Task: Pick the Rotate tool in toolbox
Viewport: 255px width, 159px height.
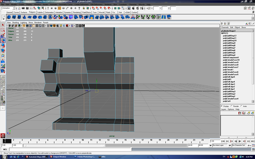Action: pos(3,45)
